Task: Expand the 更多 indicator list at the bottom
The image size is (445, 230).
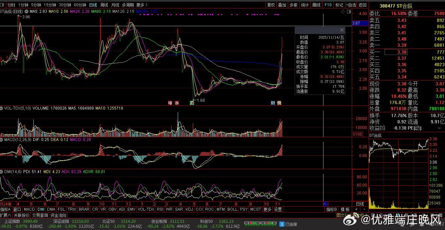Action: coord(267,209)
